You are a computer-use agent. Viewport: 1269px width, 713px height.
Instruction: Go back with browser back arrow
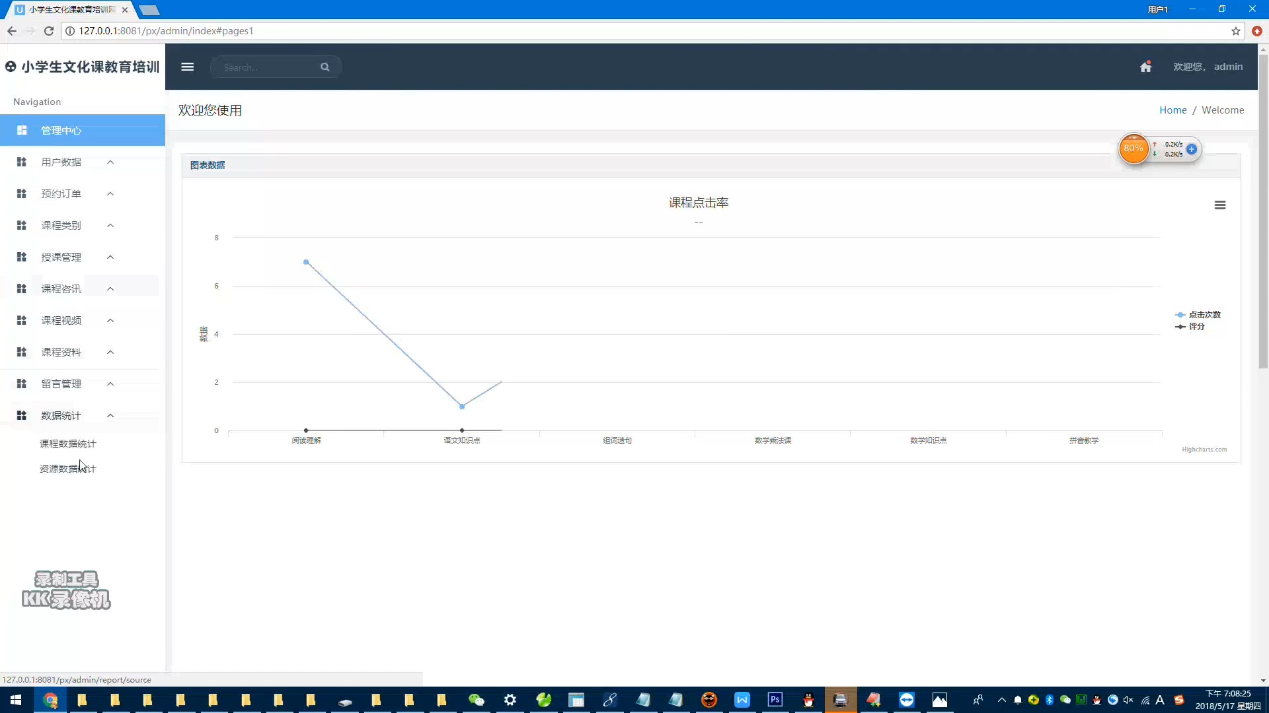click(x=12, y=31)
